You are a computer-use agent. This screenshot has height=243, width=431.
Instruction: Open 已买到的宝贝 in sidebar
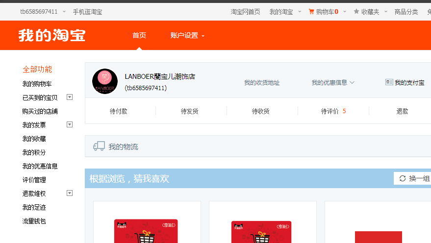point(40,97)
